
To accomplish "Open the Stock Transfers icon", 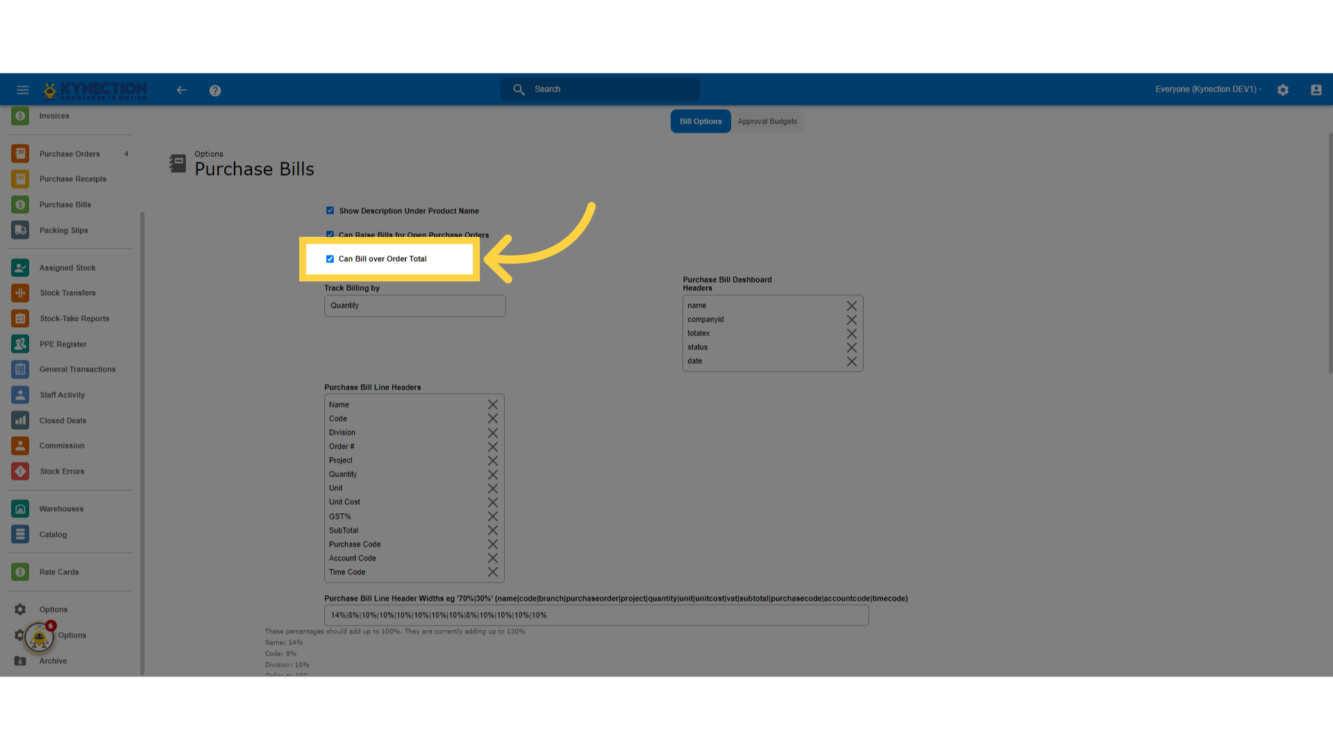I will 19,292.
